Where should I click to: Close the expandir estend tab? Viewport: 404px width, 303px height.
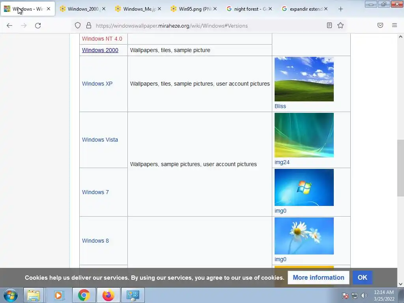[325, 9]
